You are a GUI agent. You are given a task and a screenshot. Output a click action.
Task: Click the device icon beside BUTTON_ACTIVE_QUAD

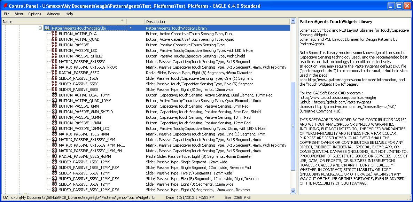tap(54, 39)
